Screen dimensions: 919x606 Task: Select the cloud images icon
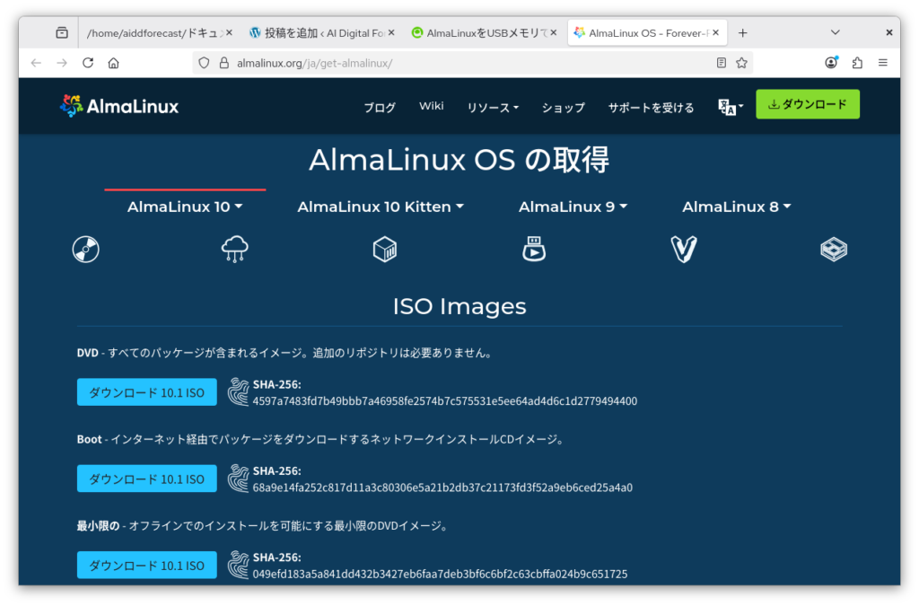tap(235, 249)
